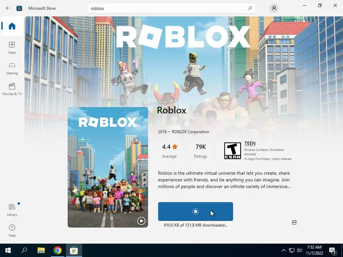Screen dimensions: 343x257
Task: Open the Library in sidebar
Action: pos(12,210)
